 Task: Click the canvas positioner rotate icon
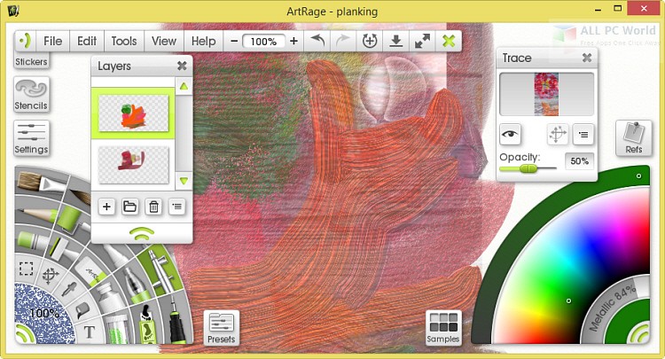pyautogui.click(x=370, y=41)
